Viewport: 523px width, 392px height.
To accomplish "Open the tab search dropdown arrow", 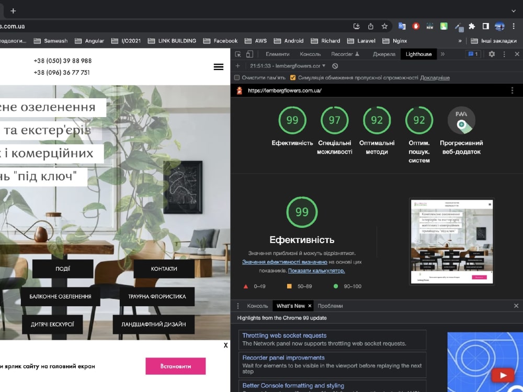I will pos(514,11).
